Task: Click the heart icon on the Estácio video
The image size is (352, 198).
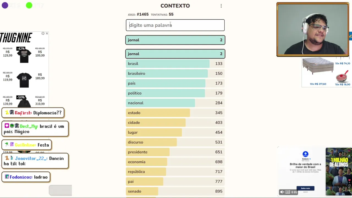Action: (x=350, y=181)
